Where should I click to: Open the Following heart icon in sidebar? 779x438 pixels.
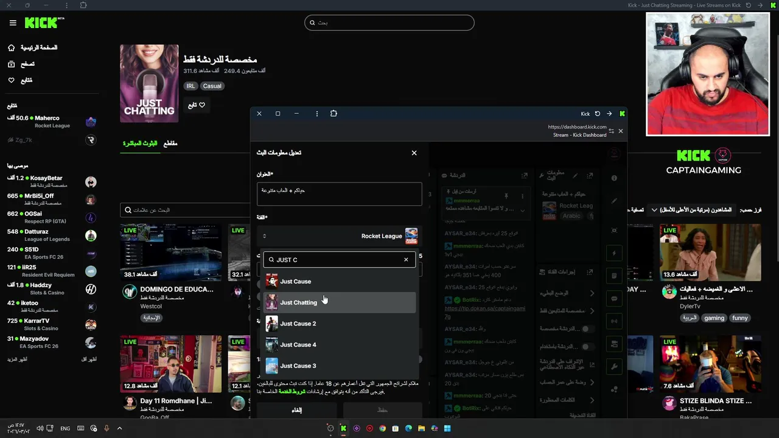(x=11, y=80)
